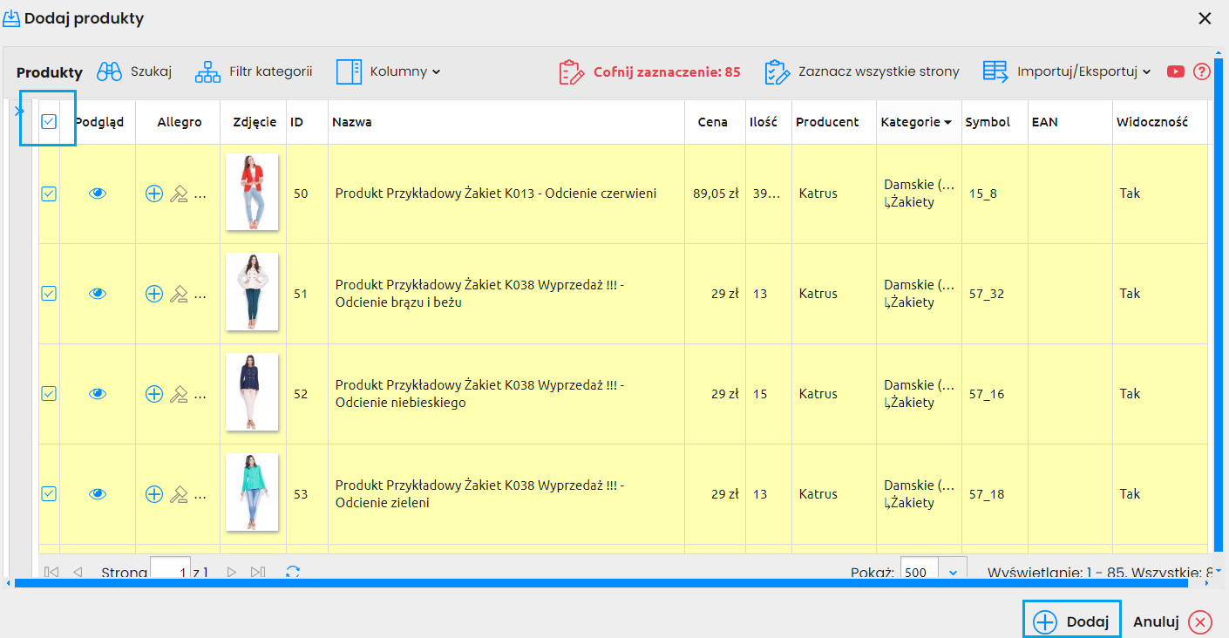Open the Kolumny dropdown
The height and width of the screenshot is (638, 1229).
pos(388,71)
